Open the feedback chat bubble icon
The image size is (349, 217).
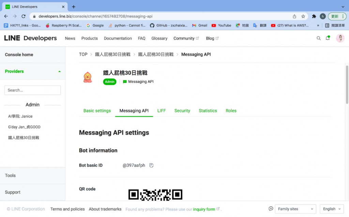271,209
